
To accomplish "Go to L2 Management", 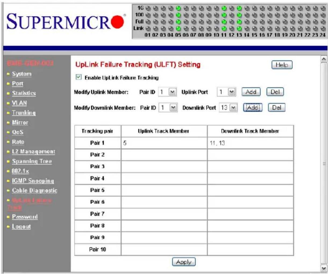I will coord(34,152).
